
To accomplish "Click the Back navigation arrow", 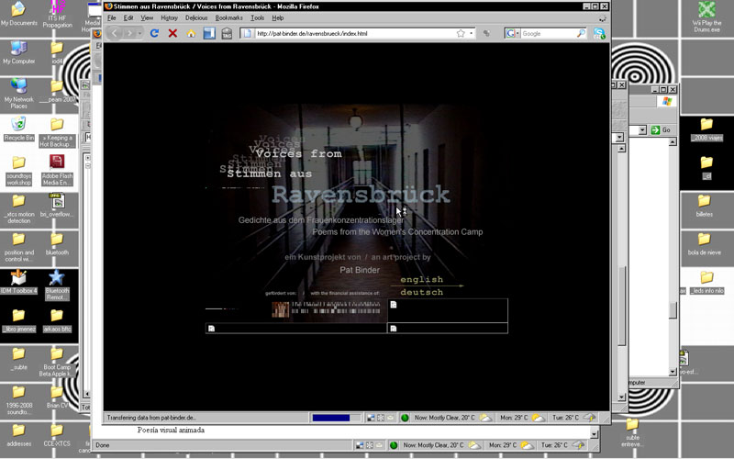I will tap(115, 33).
